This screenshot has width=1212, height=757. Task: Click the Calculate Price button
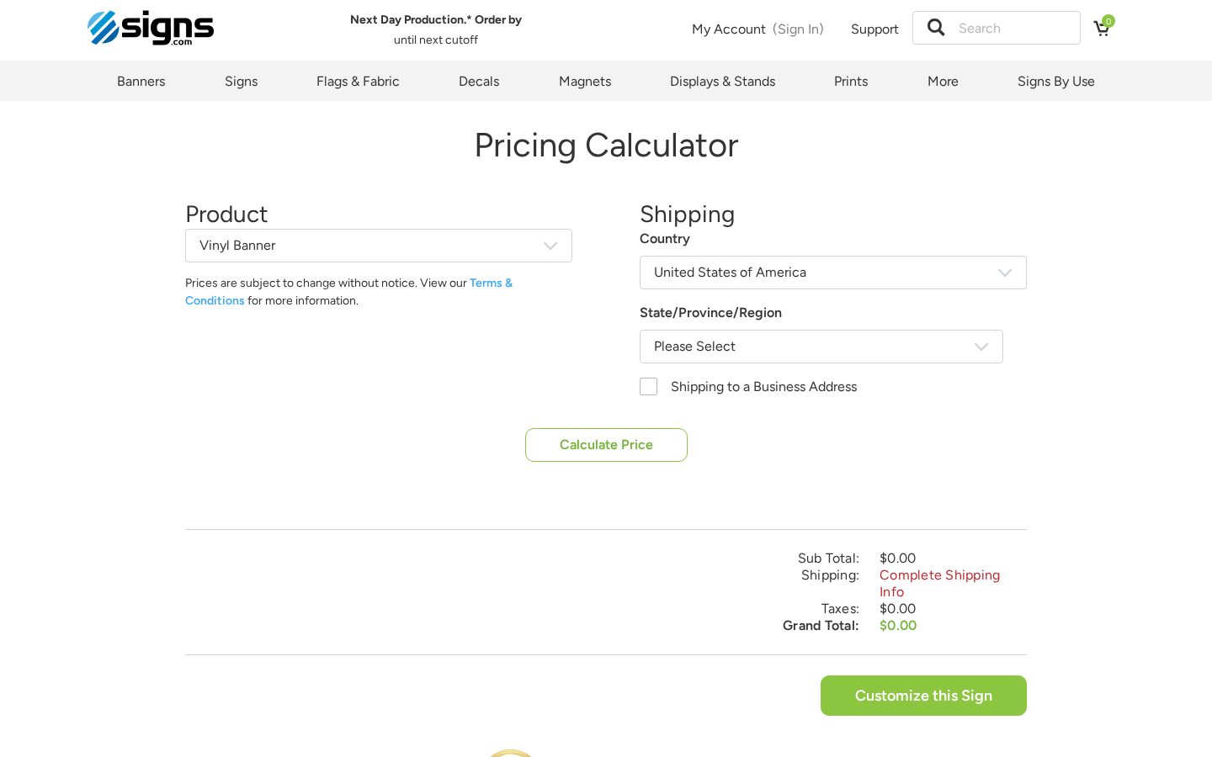tap(606, 445)
